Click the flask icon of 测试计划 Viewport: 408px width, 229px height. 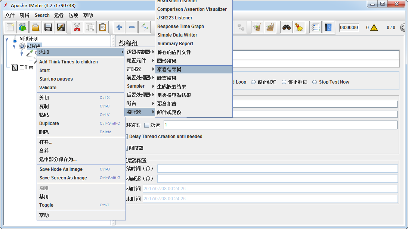pos(15,39)
